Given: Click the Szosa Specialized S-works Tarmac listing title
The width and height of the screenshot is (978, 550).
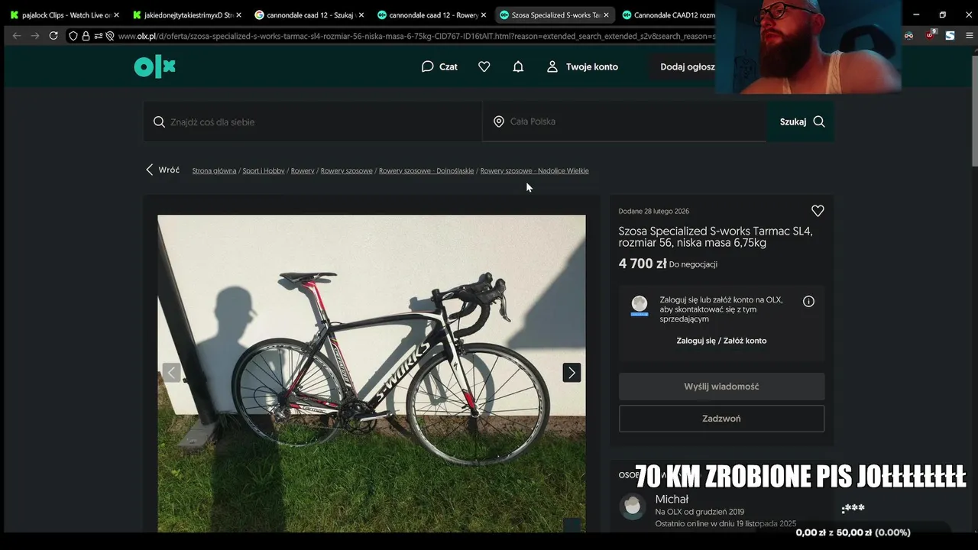Looking at the screenshot, I should click(715, 237).
